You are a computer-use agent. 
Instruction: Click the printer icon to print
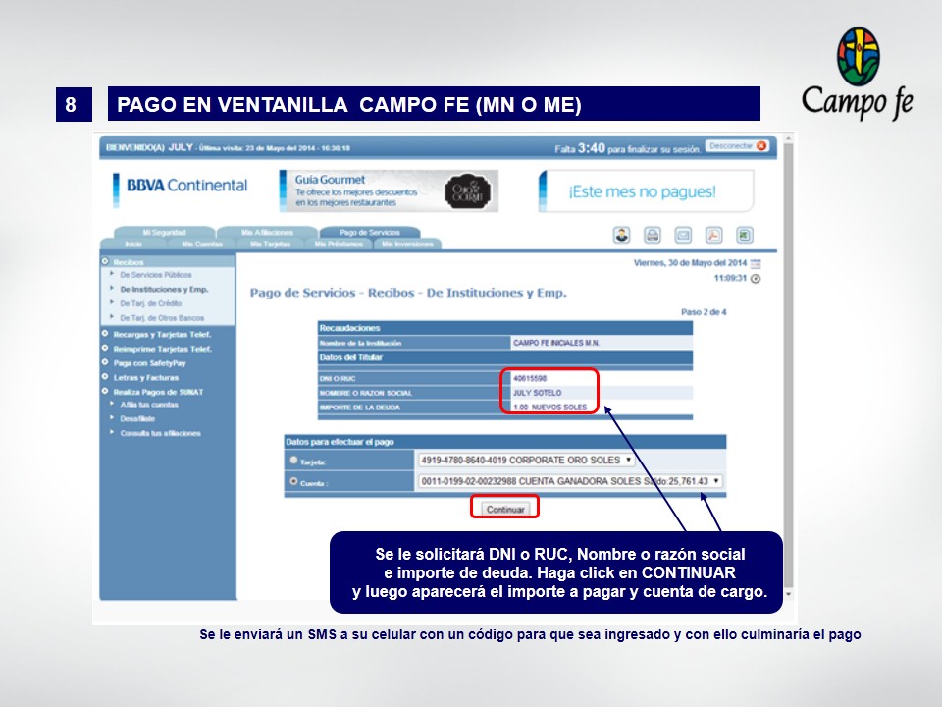pos(653,235)
